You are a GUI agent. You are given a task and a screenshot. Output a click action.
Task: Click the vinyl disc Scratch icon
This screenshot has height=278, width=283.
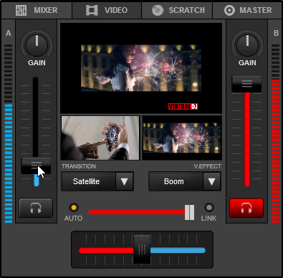coord(158,10)
